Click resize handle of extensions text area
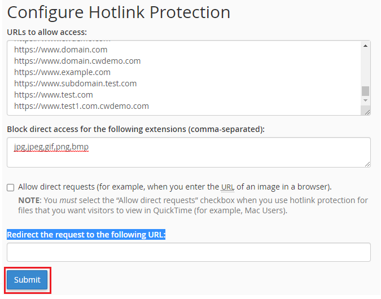381x299 pixels. (367, 164)
